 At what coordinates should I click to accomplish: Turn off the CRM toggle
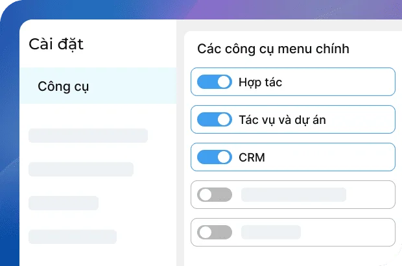(x=214, y=157)
